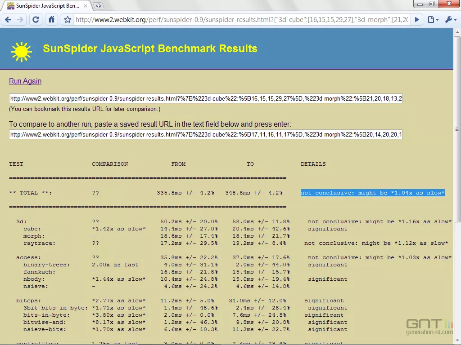
Task: Click the SunSpider JavaScript Benchmark Results heading
Action: click(150, 49)
